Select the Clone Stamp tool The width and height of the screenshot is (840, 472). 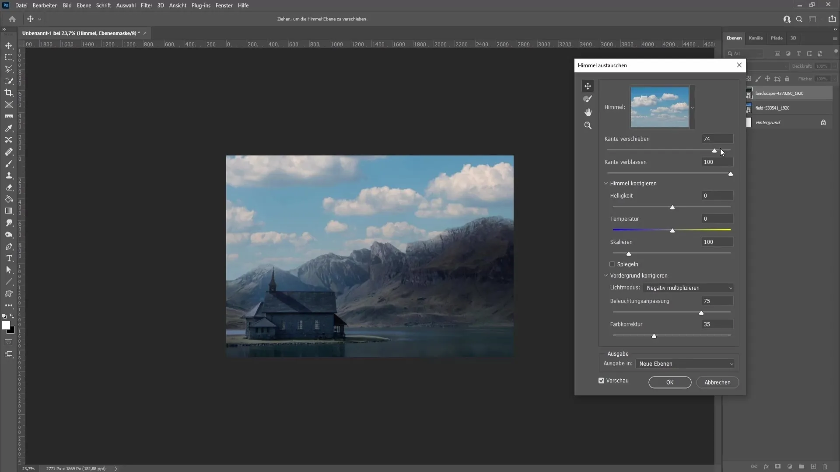pyautogui.click(x=9, y=176)
